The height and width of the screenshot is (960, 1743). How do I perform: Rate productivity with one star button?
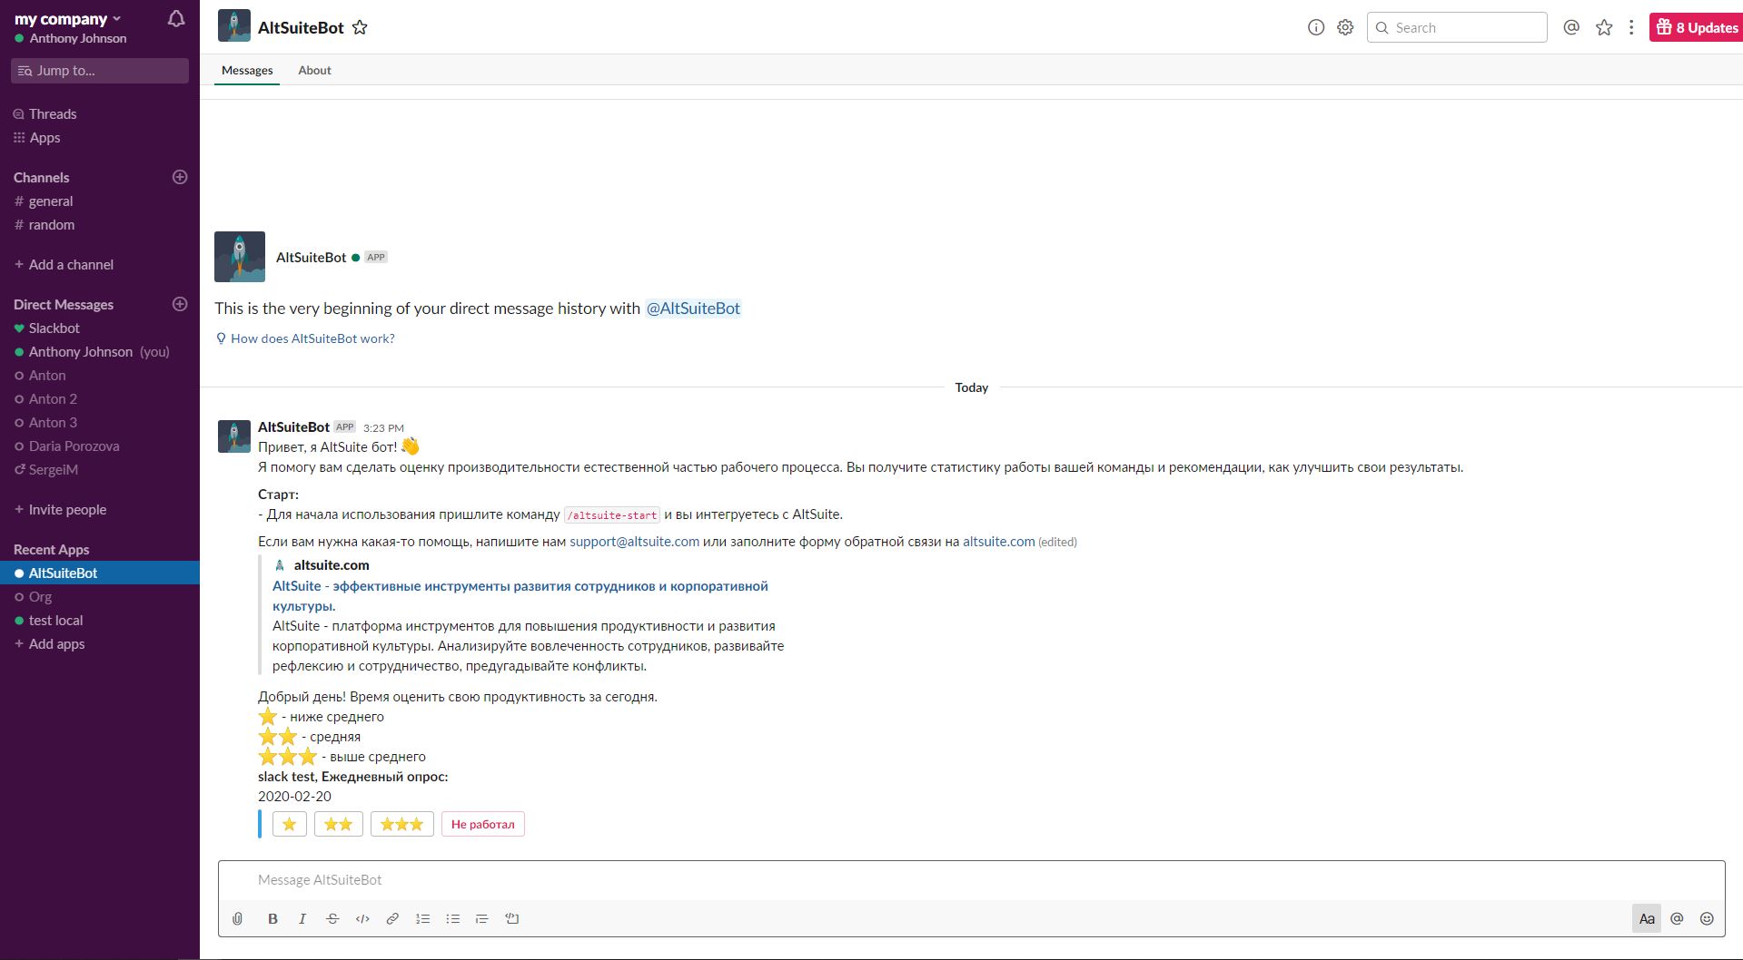click(x=290, y=824)
